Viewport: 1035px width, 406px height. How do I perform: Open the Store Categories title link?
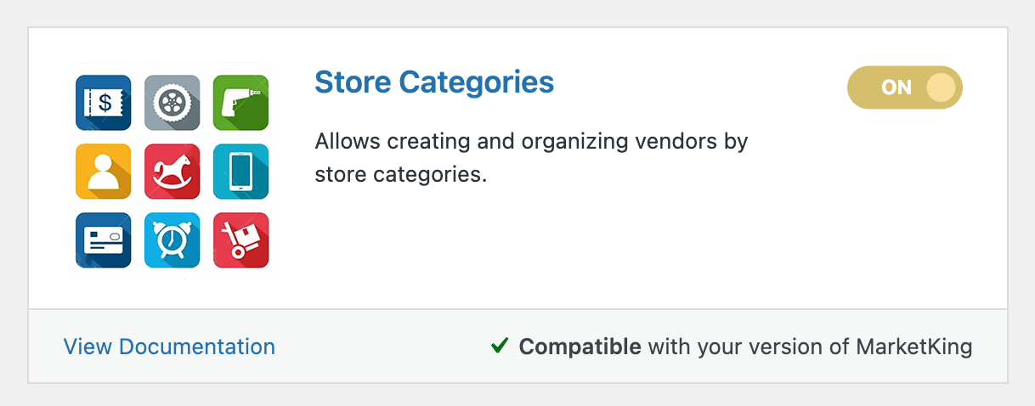click(x=434, y=82)
